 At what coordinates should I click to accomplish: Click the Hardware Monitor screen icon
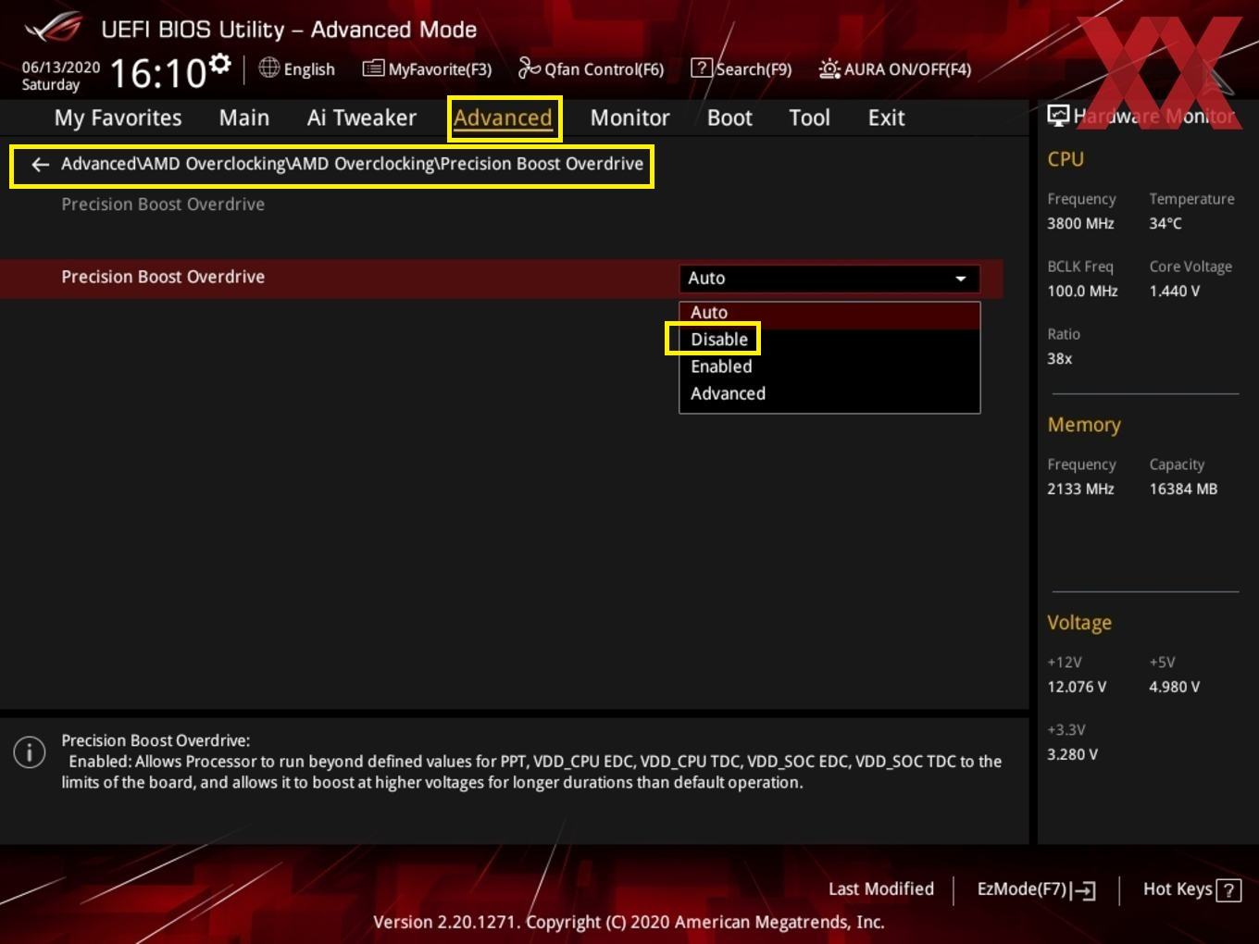tap(1058, 116)
